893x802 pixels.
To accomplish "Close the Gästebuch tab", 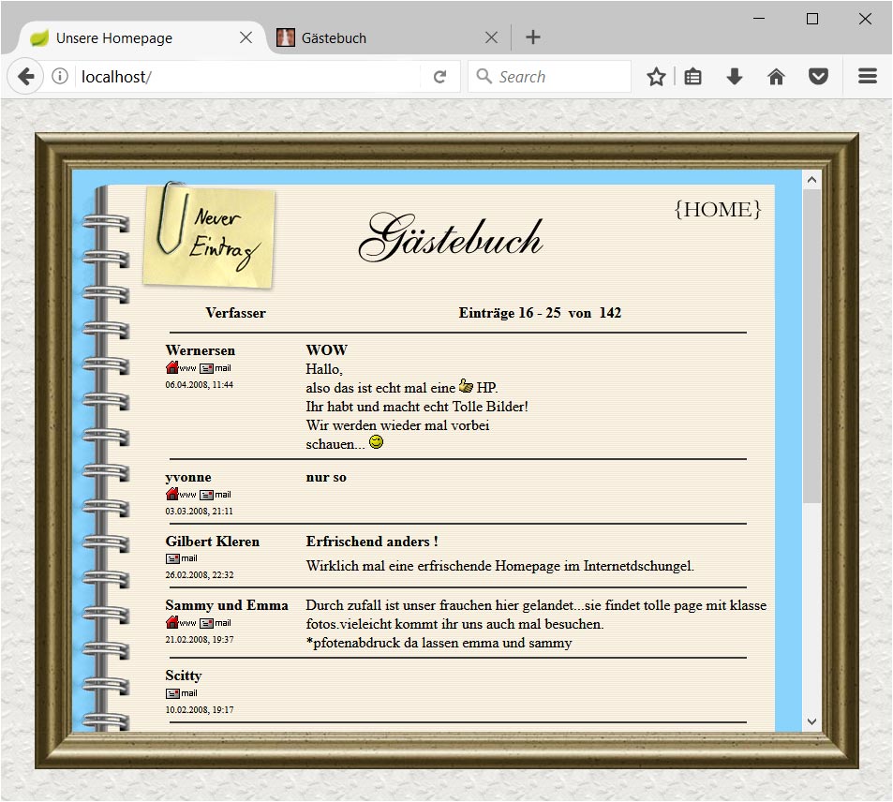I will 492,37.
